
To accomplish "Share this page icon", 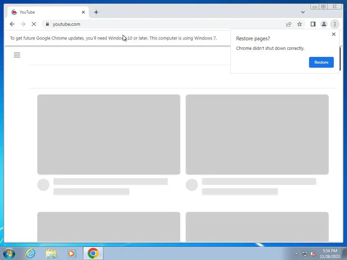I will (289, 24).
